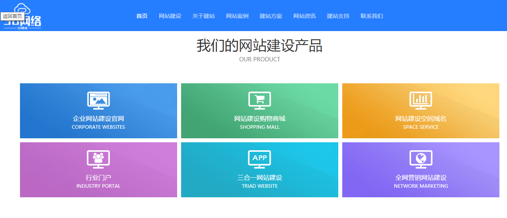Go to 关于建站 in the nav bar

204,16
